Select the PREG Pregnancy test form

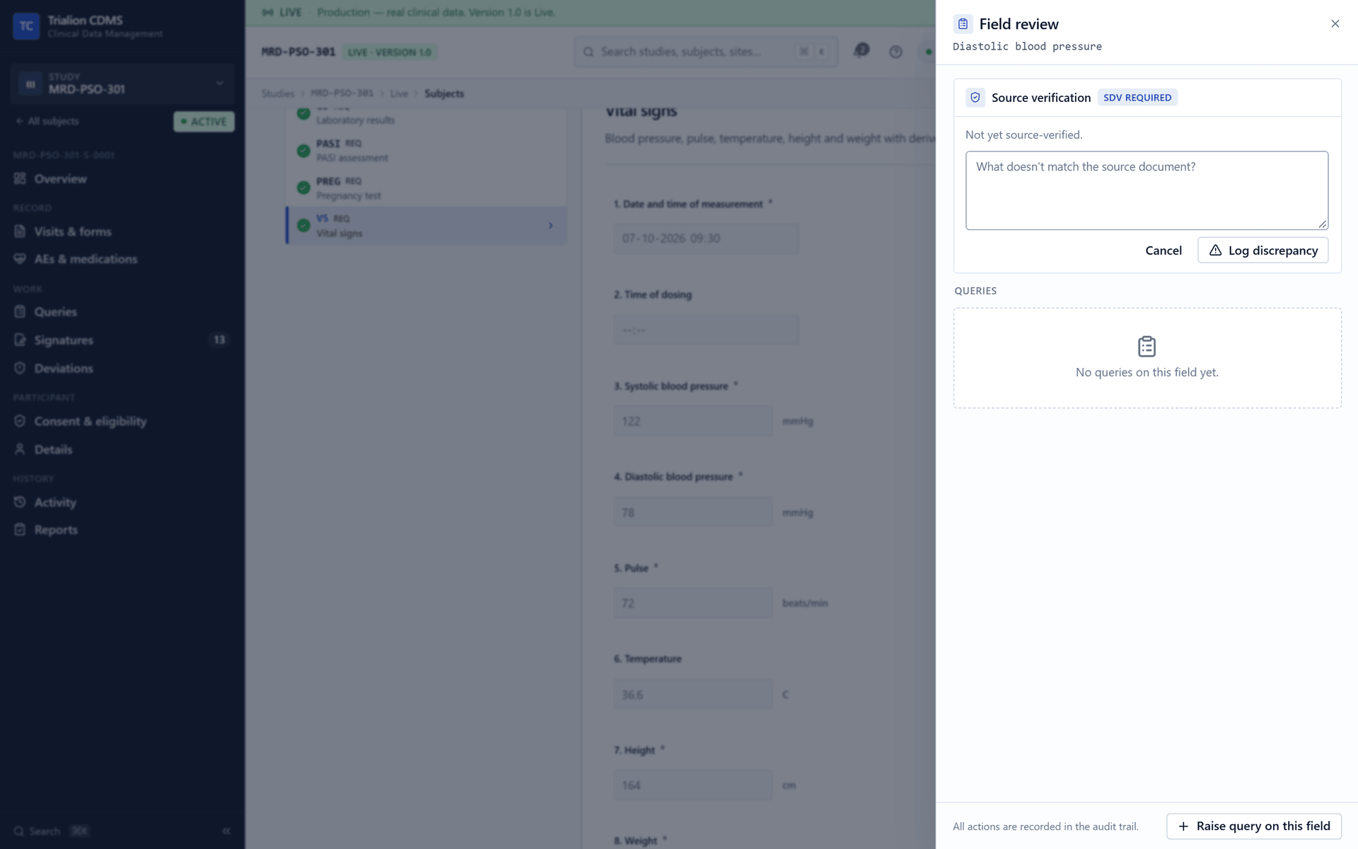point(426,188)
